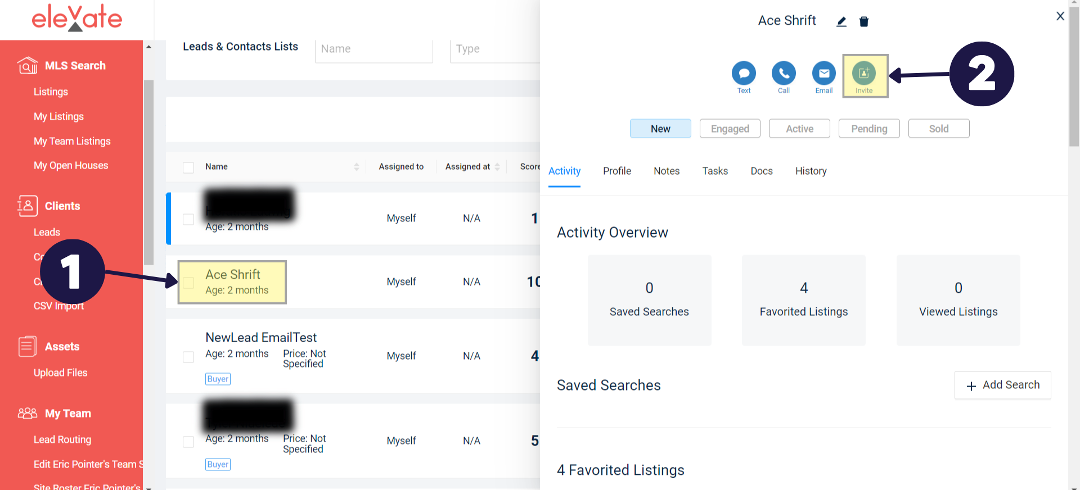Screen dimensions: 1080x490
Task: Click the MLS Search section label
Action: click(75, 66)
